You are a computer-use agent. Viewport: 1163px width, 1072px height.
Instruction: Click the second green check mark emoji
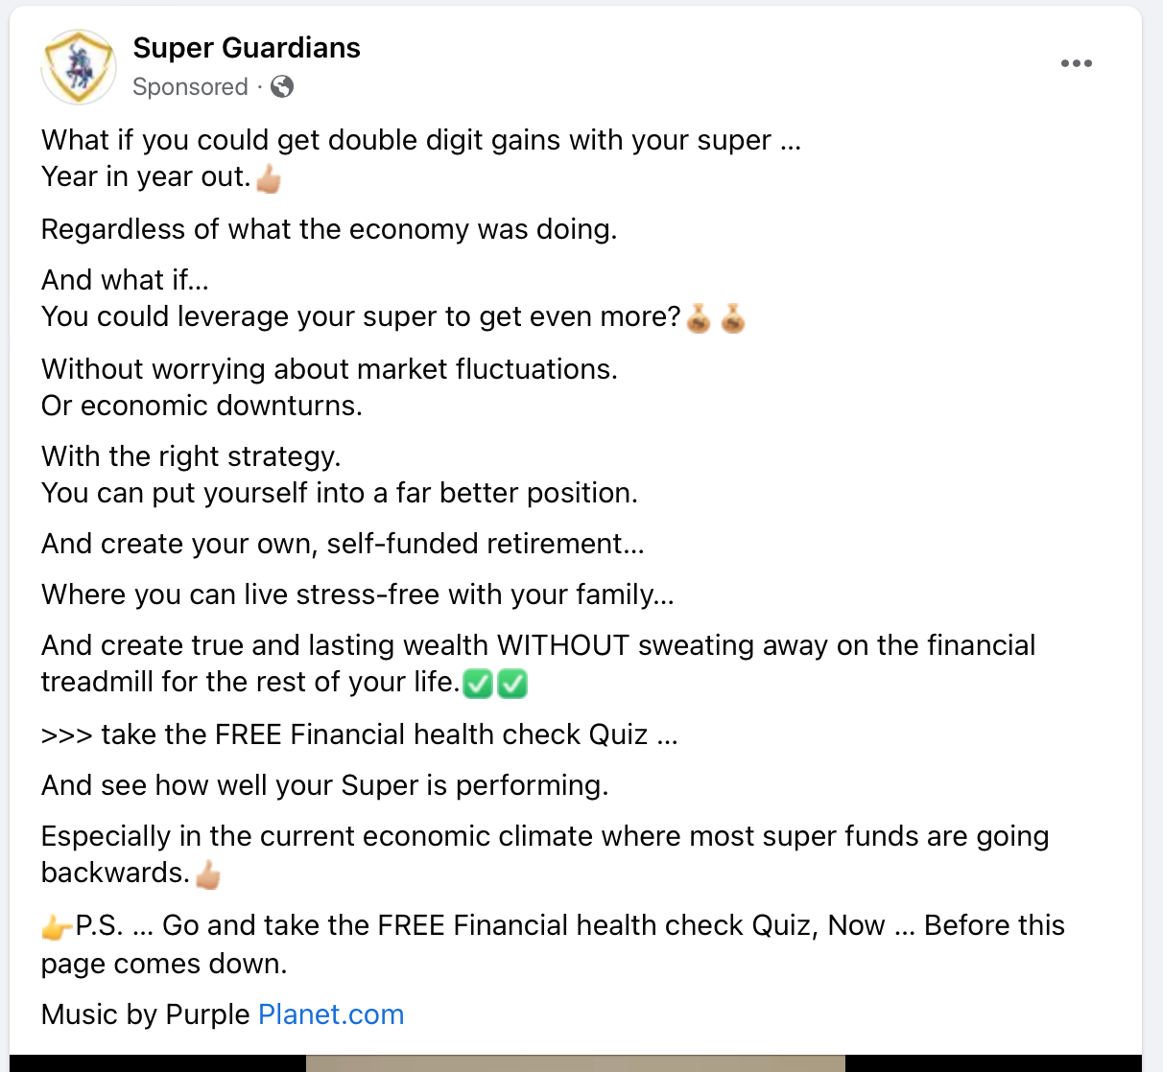(x=513, y=684)
